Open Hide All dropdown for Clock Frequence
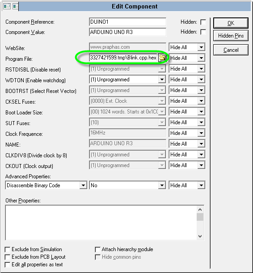Image resolution: width=253 pixels, height=273 pixels. click(201, 133)
